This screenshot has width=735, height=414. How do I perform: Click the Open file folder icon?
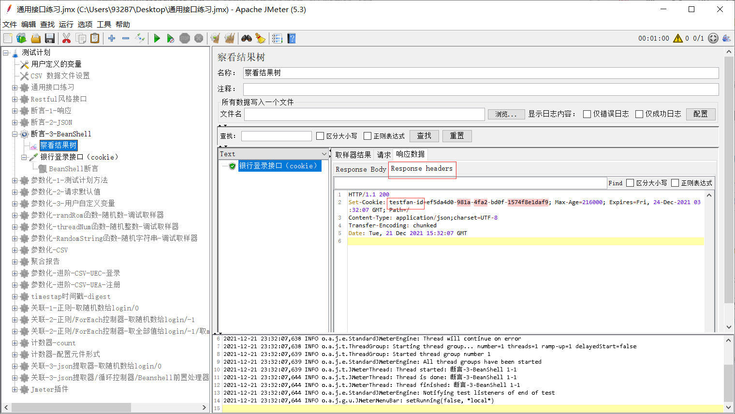(35, 38)
